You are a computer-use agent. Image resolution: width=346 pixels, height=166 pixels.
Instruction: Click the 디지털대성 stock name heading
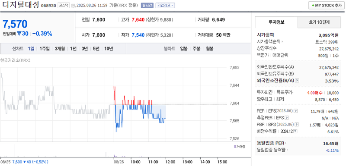tap(20, 5)
